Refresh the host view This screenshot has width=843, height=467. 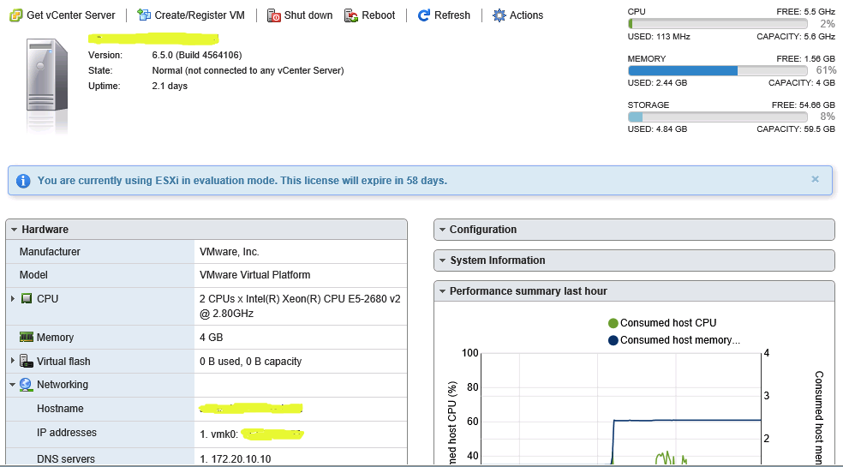tap(444, 15)
